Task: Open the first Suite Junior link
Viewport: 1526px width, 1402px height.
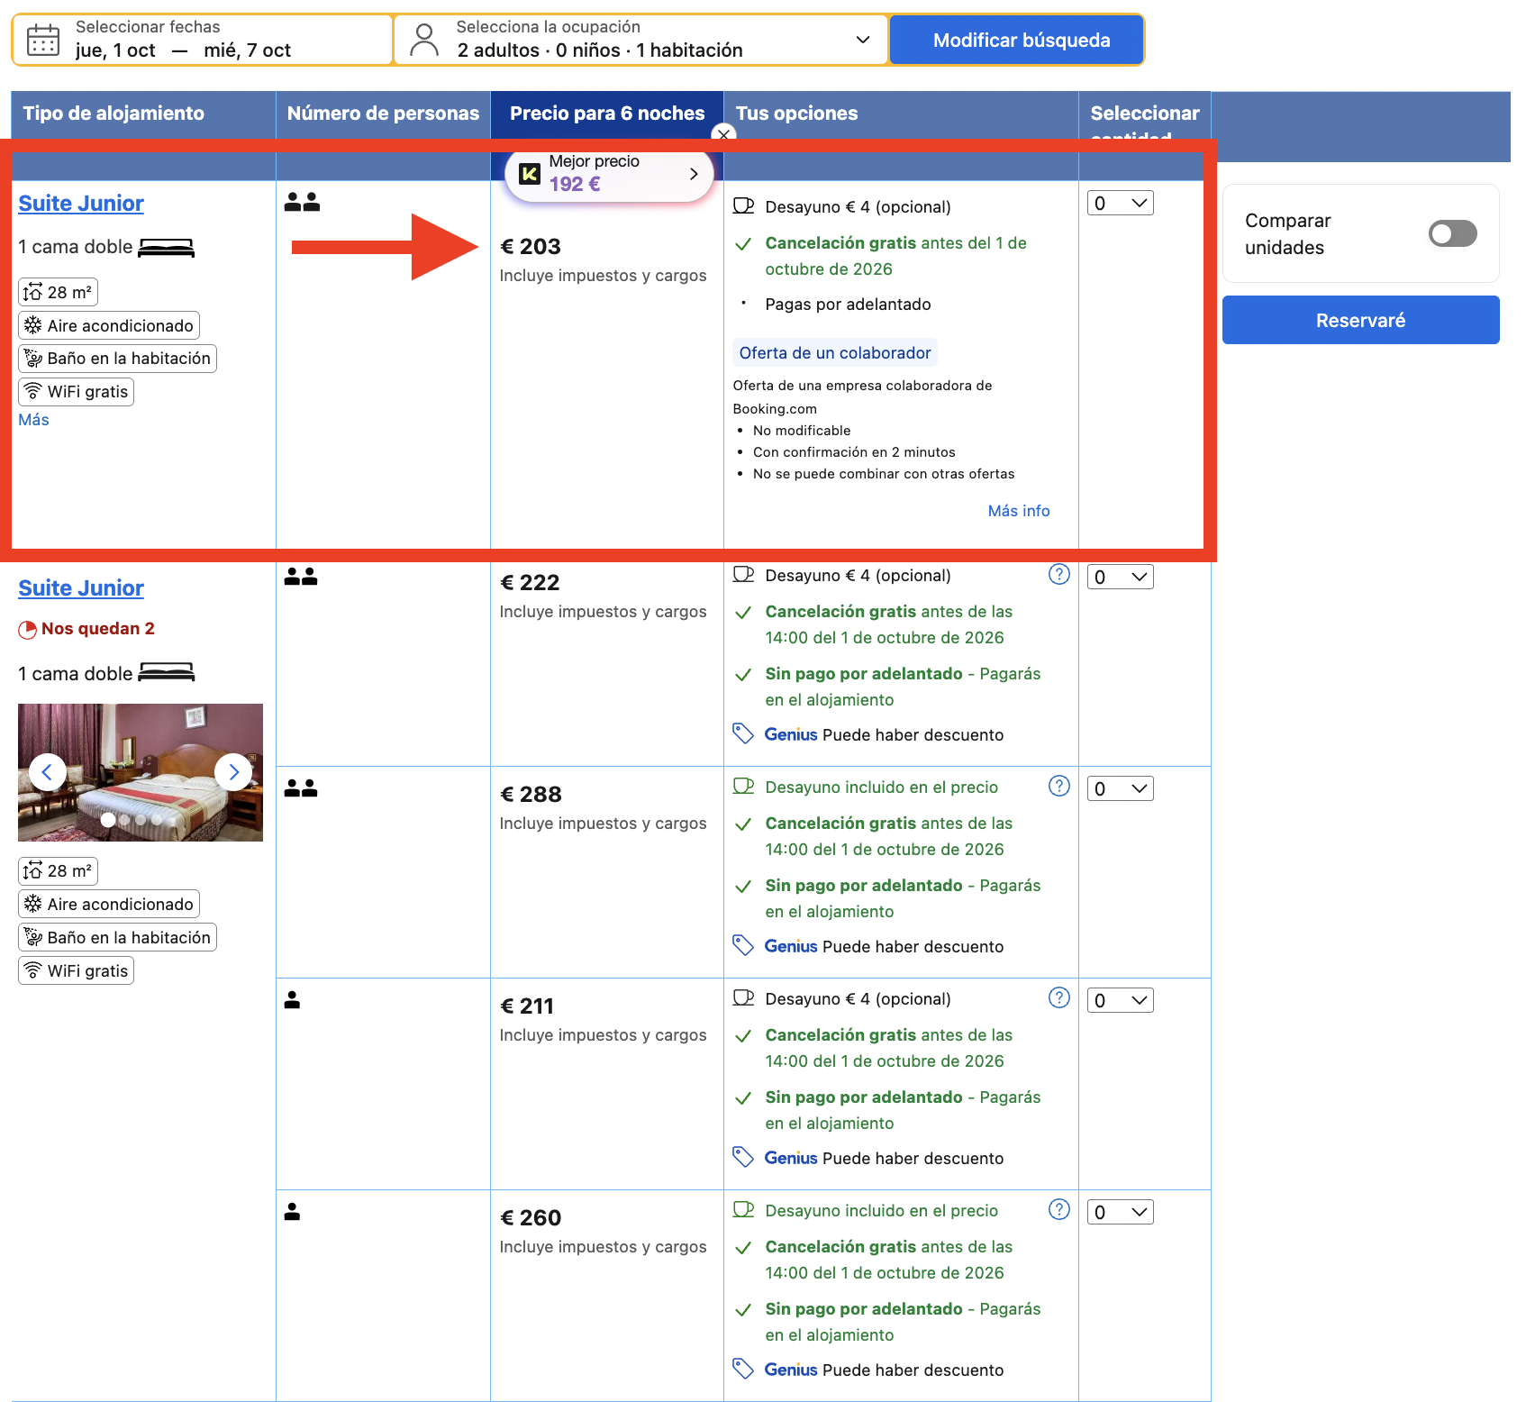Action: coord(81,204)
